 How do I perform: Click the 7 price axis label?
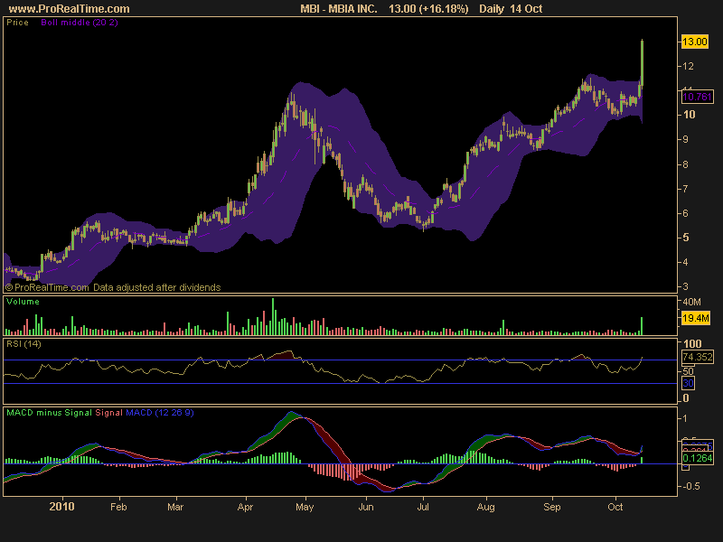[x=686, y=189]
